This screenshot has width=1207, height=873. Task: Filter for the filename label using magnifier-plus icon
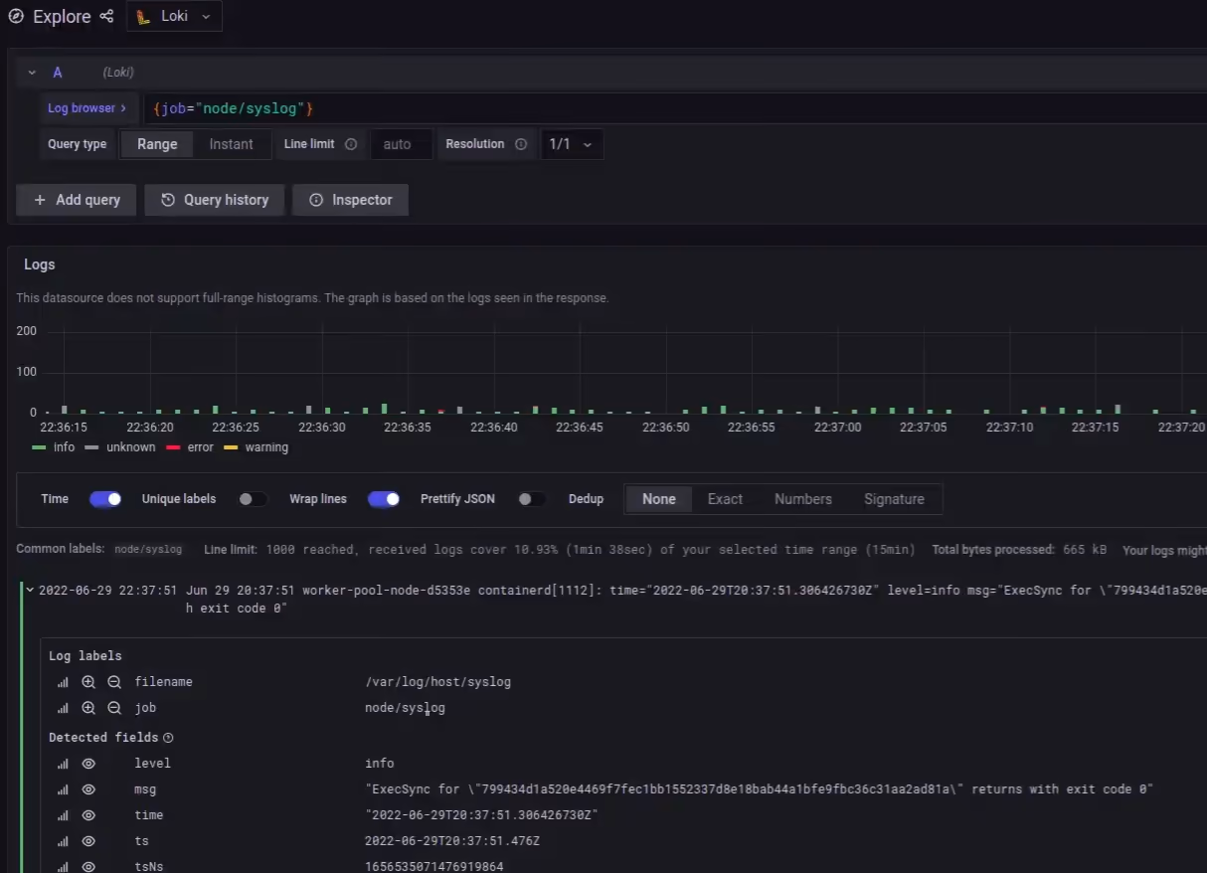click(88, 682)
